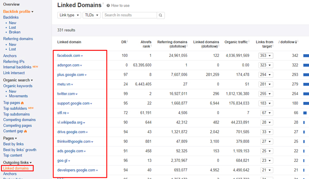Open the goo.gl linked domain
Viewport: 309px width, 179px height.
(x=62, y=160)
